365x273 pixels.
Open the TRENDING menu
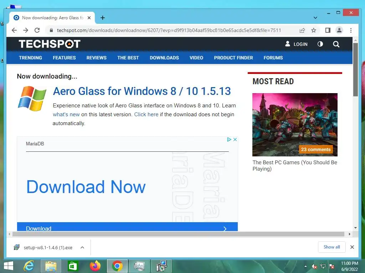coord(31,58)
